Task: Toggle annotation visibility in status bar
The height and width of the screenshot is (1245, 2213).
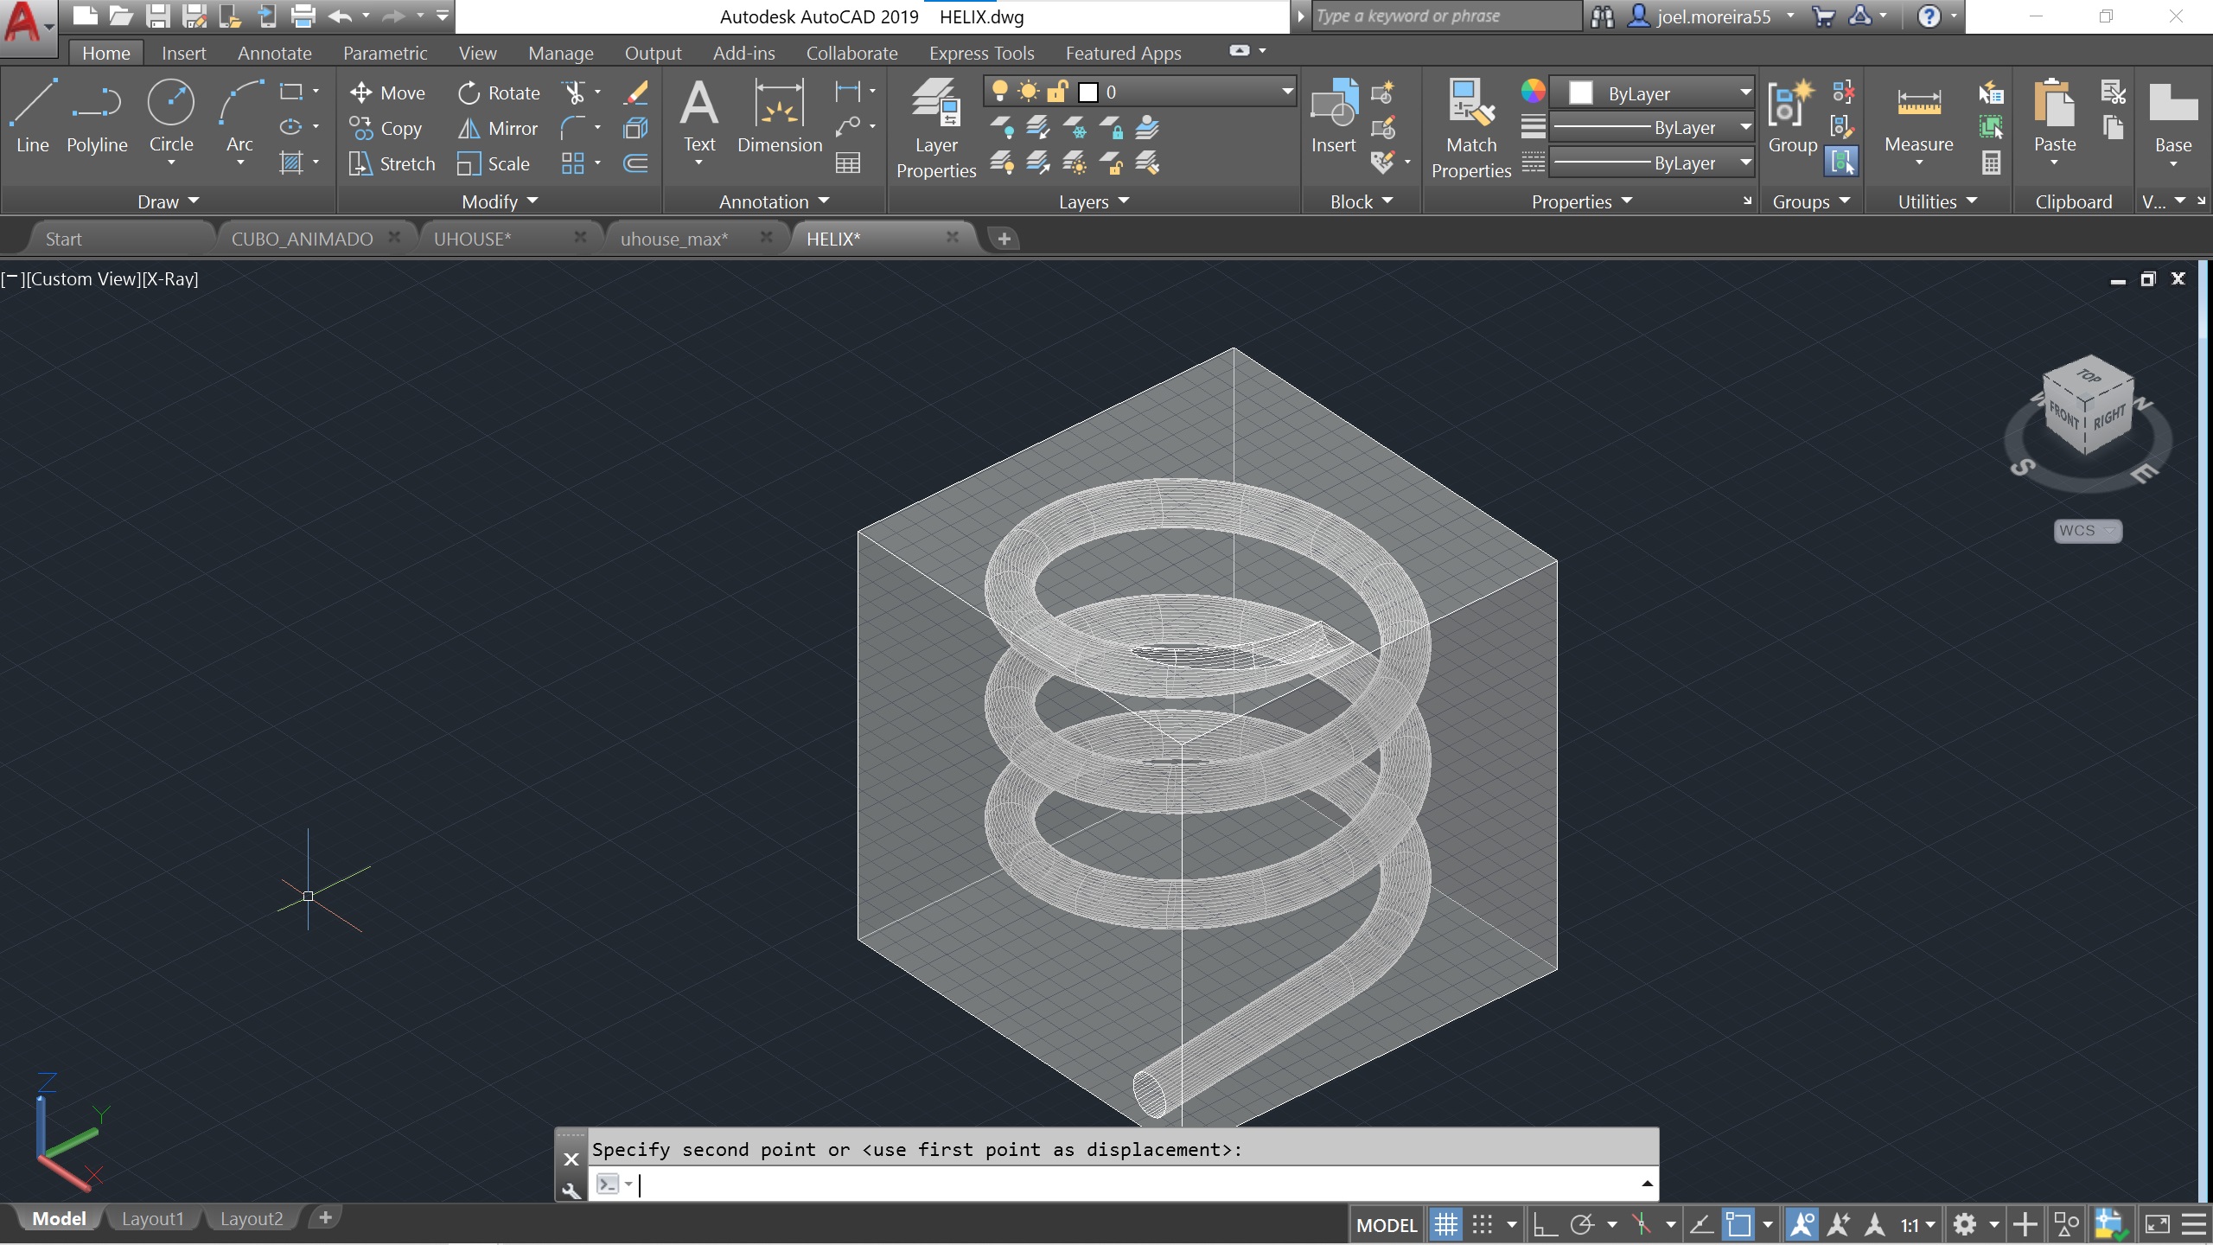Action: [1802, 1224]
